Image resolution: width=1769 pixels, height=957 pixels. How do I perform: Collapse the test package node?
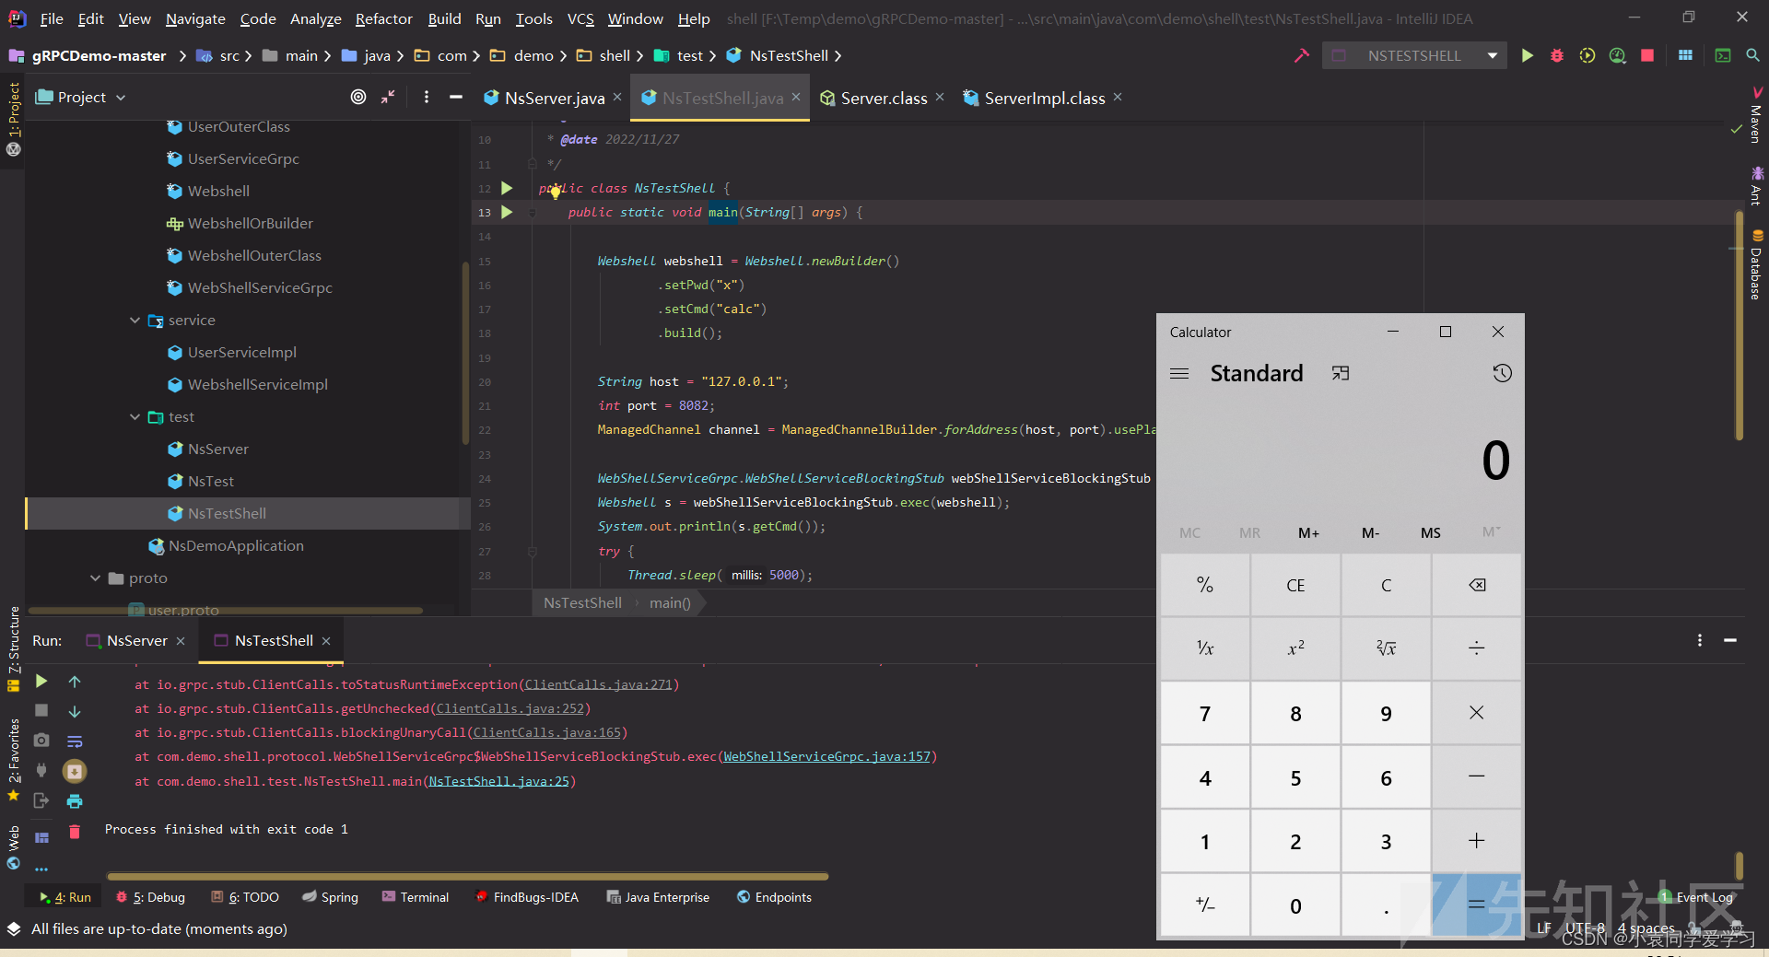point(135,416)
